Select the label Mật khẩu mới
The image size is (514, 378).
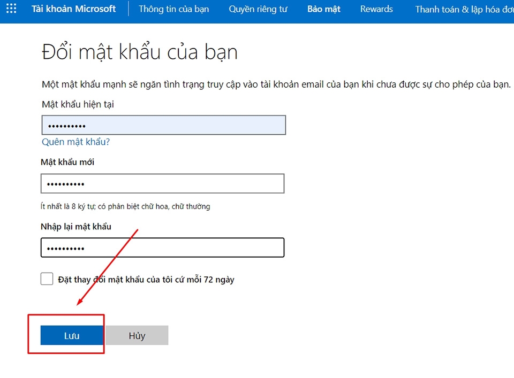(x=67, y=163)
